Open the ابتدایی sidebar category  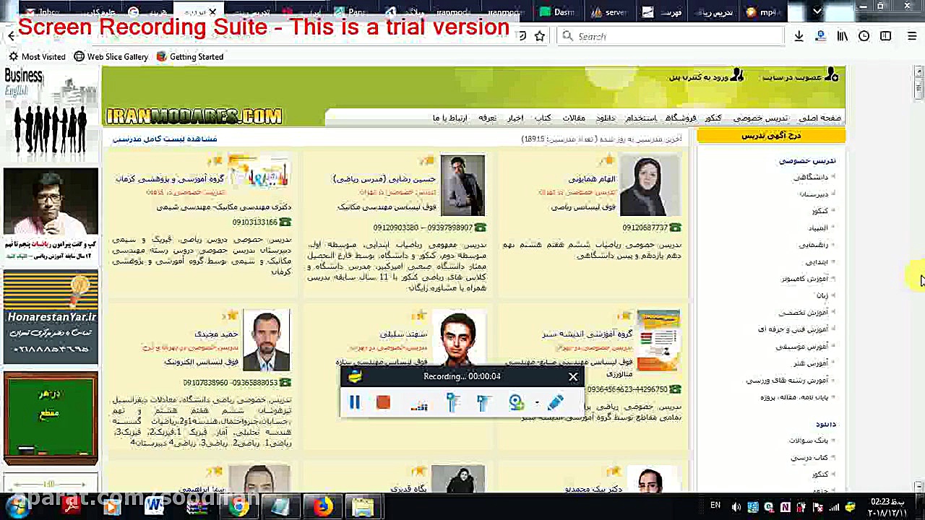point(818,261)
